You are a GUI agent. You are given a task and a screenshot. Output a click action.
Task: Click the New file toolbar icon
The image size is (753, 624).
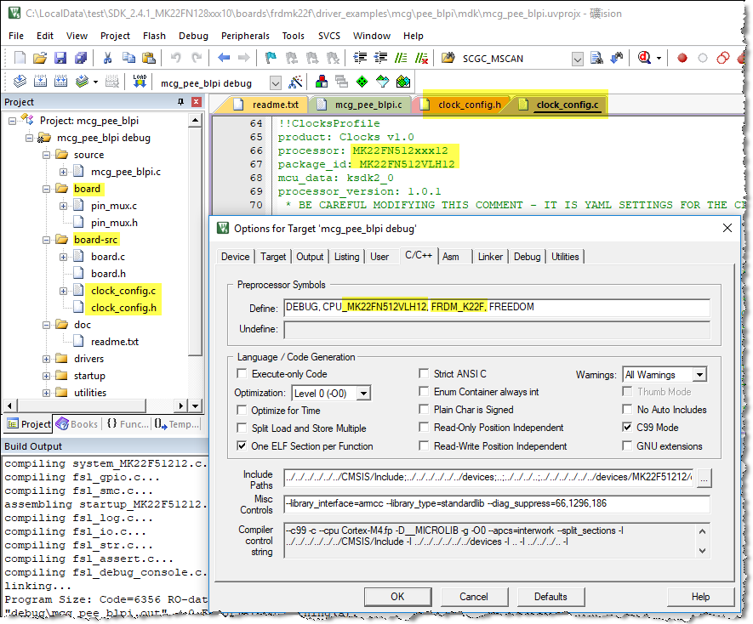(20, 59)
